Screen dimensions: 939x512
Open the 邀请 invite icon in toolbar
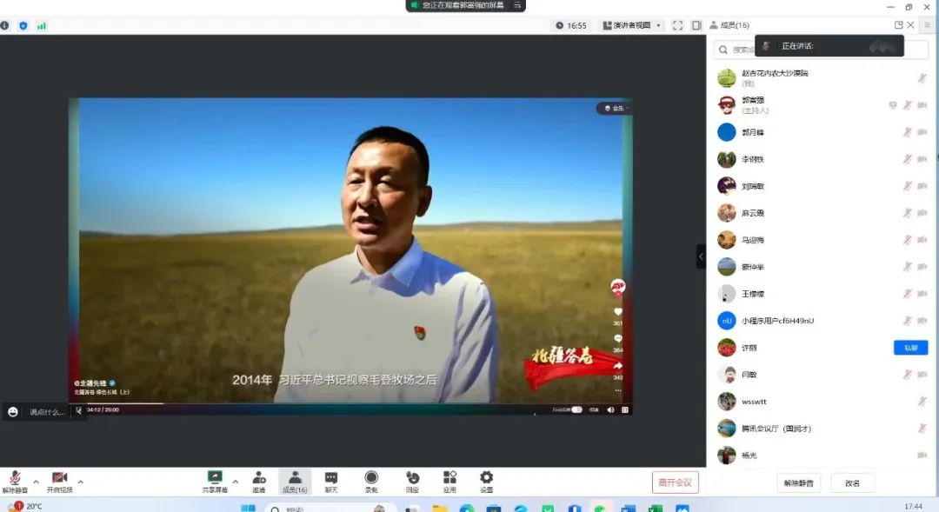[x=258, y=481]
